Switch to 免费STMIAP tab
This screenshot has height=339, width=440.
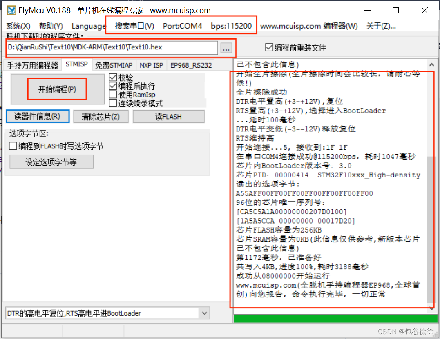click(114, 65)
